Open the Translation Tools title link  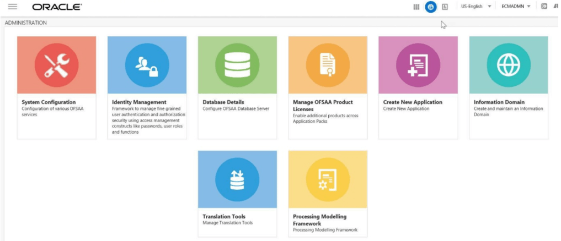[x=224, y=217]
